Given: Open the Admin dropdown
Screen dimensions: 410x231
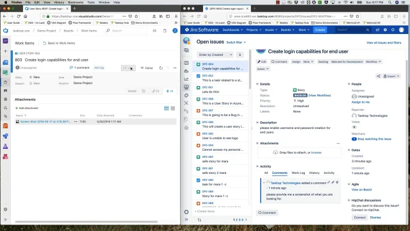Looking at the screenshot, I should tap(263, 69).
